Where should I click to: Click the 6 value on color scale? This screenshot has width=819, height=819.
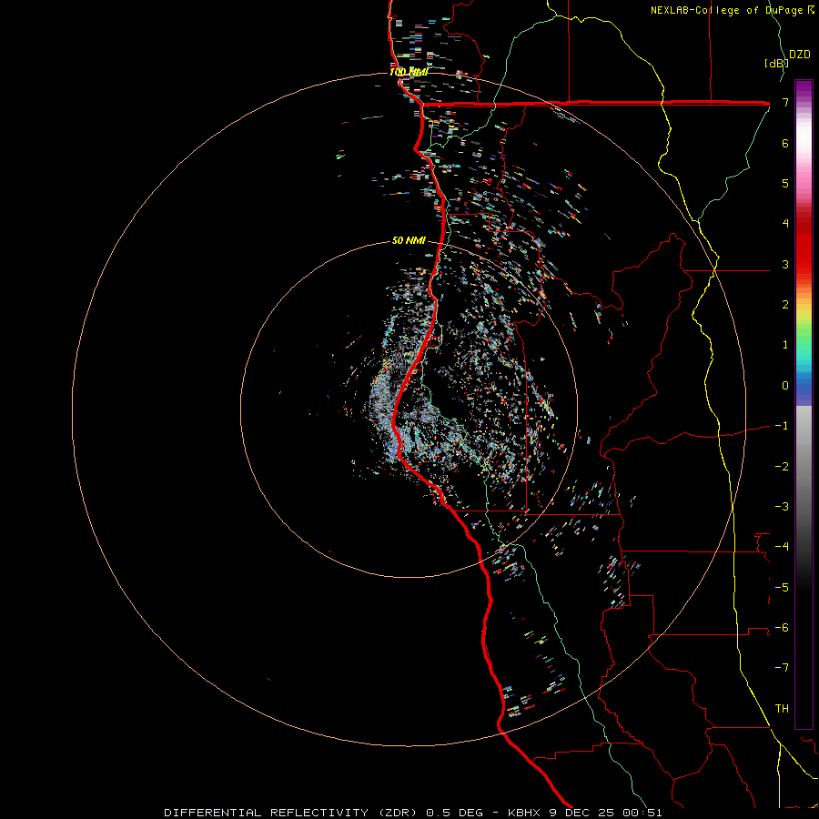click(x=785, y=143)
